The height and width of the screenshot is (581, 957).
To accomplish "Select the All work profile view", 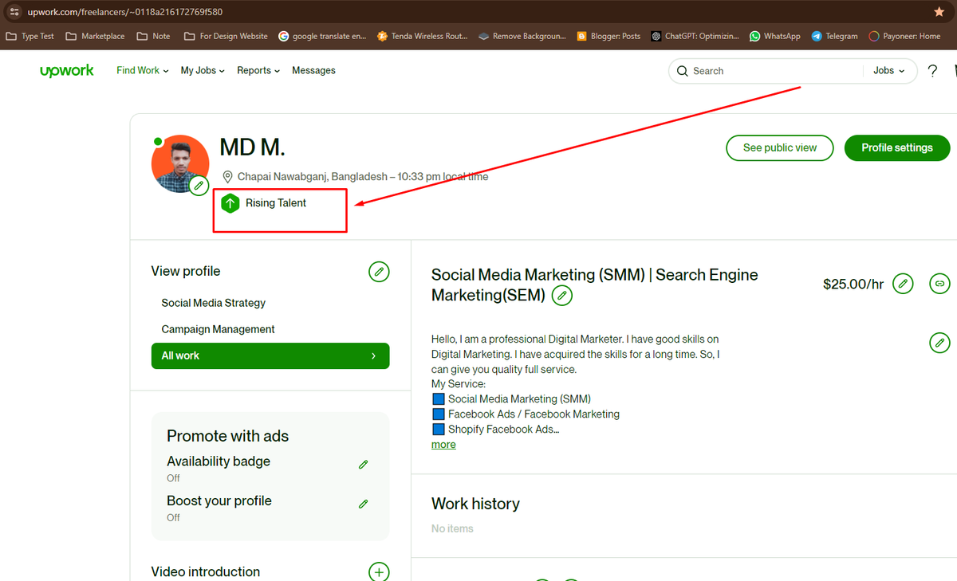I will click(x=270, y=355).
